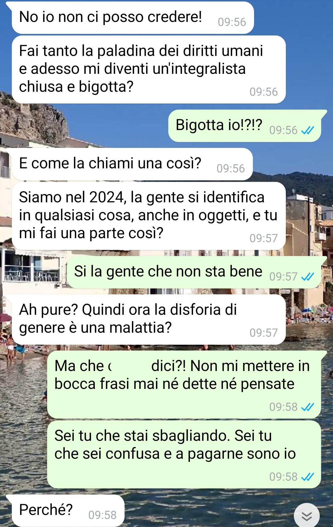The image size is (333, 527).
Task: Tap the 'Sei tu che sei confusa' message bubble
Action: 184,454
